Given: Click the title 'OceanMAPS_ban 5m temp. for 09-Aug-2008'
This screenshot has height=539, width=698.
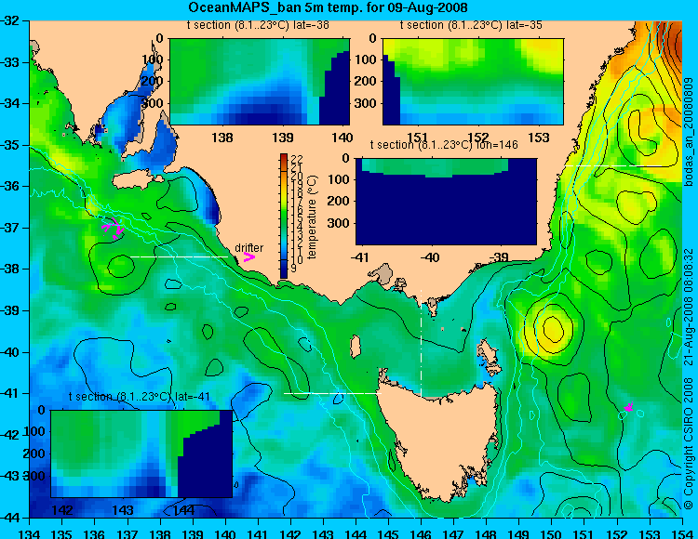Looking at the screenshot, I should click(328, 7).
